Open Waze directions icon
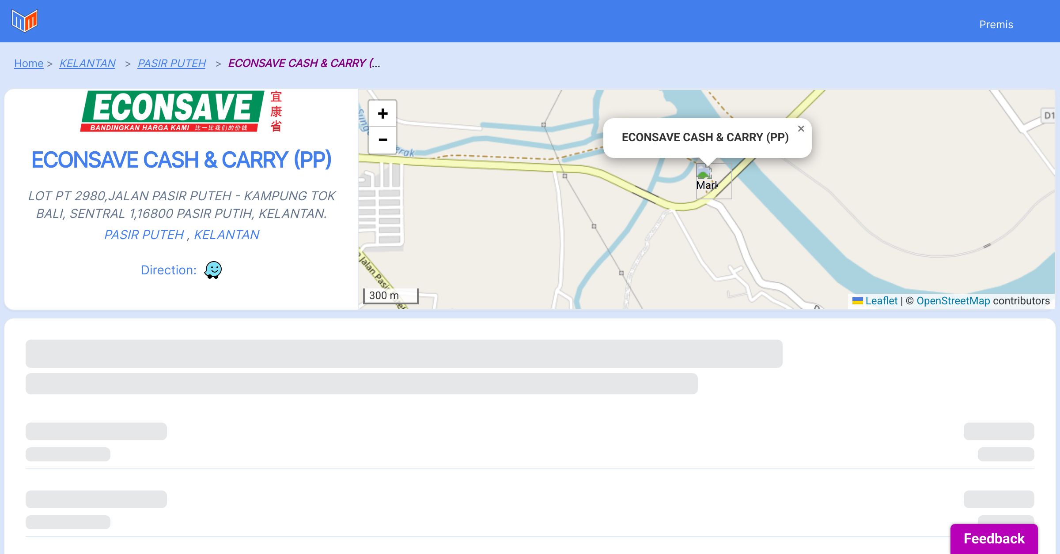Image resolution: width=1060 pixels, height=554 pixels. (x=213, y=270)
